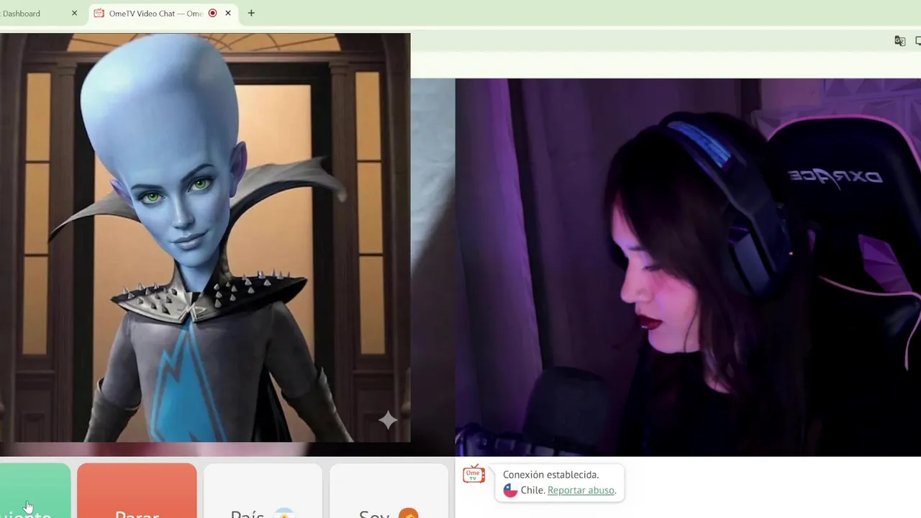Image resolution: width=921 pixels, height=518 pixels.
Task: Close the Dashboard tab
Action: [x=74, y=13]
